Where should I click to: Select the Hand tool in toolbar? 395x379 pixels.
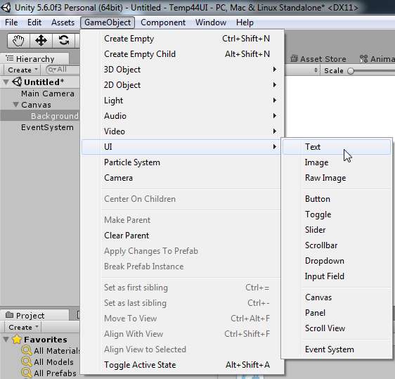click(x=18, y=41)
